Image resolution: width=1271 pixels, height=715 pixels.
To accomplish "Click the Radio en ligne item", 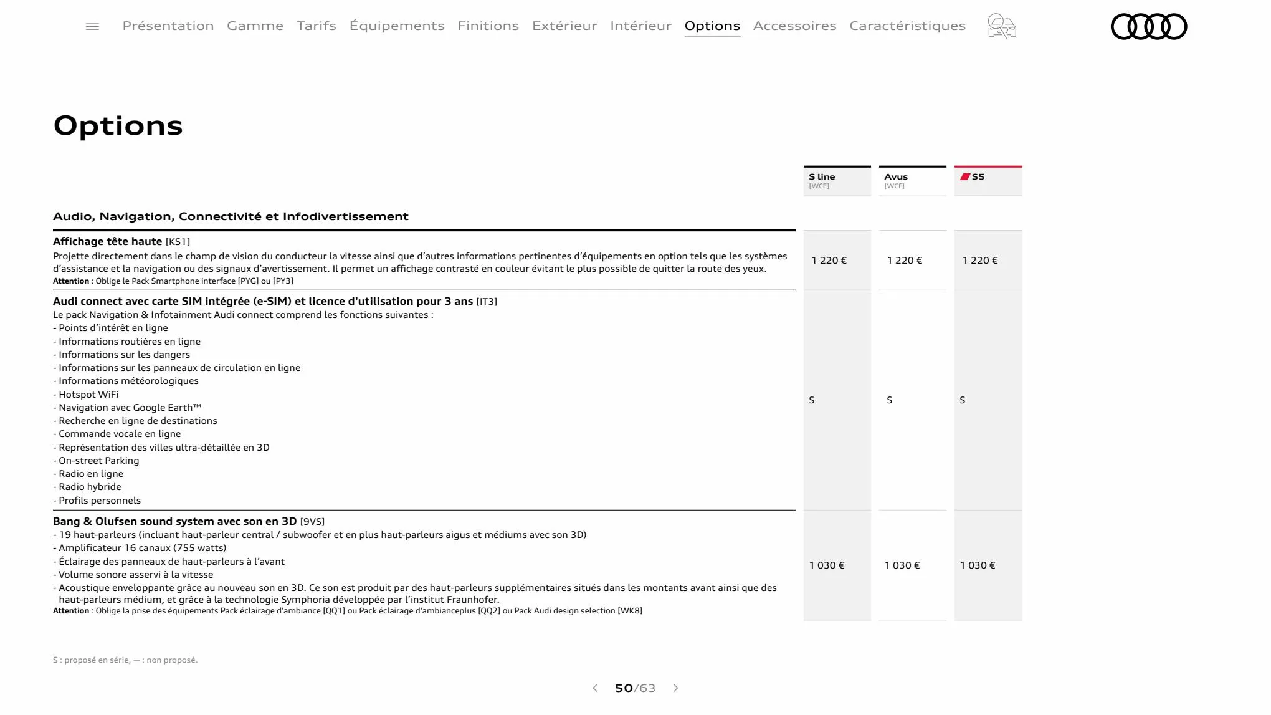I will click(x=88, y=474).
